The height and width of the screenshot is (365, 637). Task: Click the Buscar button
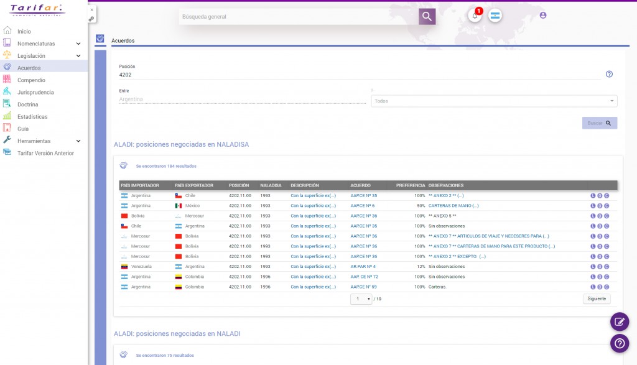click(x=599, y=123)
